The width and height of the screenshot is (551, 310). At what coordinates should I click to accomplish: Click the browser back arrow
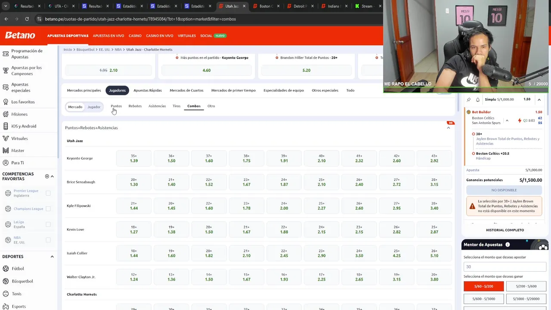coord(6,19)
